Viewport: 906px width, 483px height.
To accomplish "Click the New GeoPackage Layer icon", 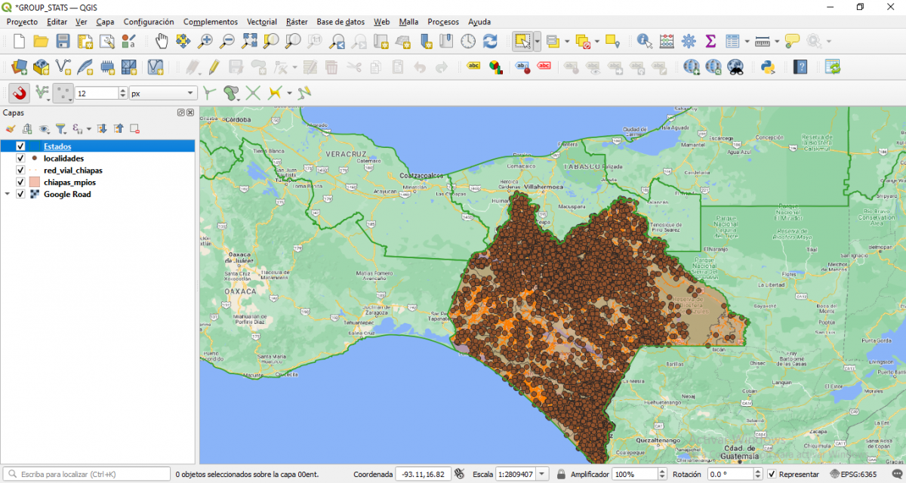I will 42,68.
